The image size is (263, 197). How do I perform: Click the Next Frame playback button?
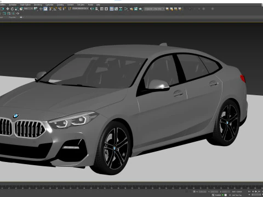tap(259, 192)
